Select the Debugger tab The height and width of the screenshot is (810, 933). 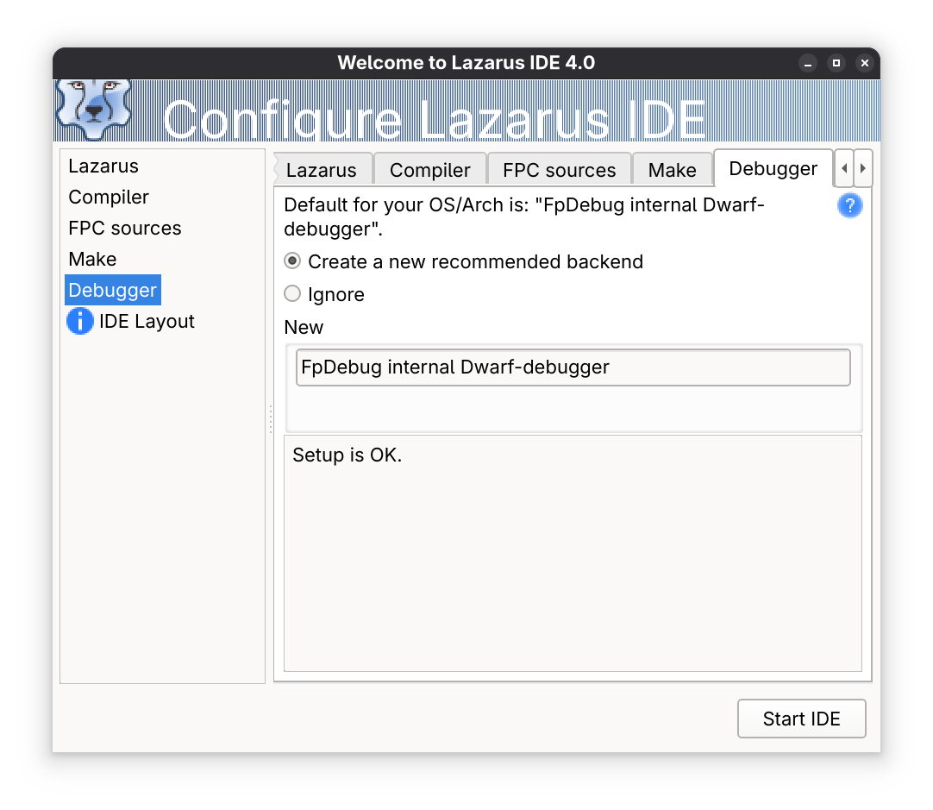773,168
